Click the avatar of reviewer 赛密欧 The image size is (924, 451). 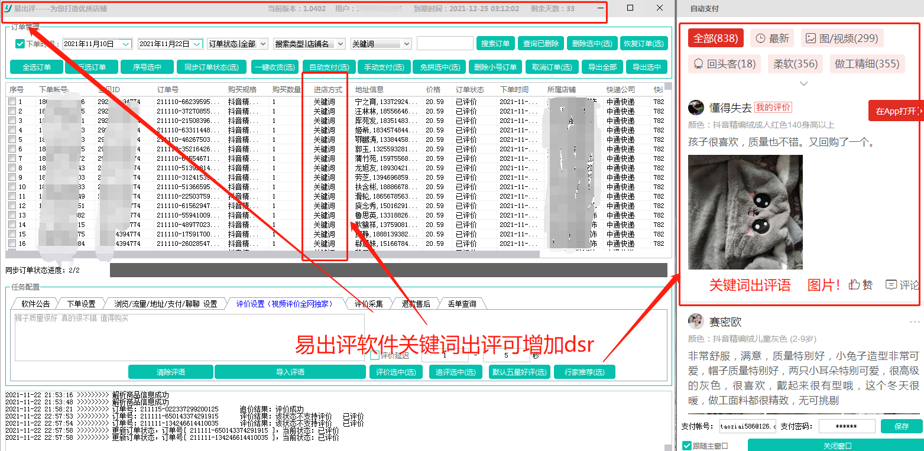coord(696,322)
